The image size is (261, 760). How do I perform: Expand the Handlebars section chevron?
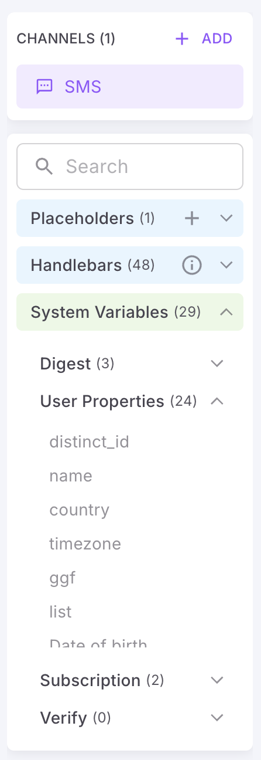click(x=226, y=265)
